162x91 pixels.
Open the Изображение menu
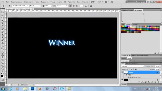click(x=29, y=2)
